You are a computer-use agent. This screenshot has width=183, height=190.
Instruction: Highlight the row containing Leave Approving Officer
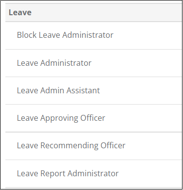coord(93,118)
